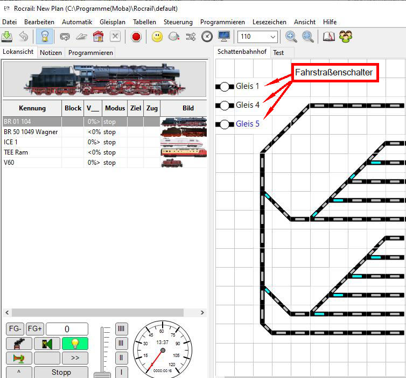406x378 pixels.
Task: Toggle the Gleis 1 route switch
Action: 225,86
